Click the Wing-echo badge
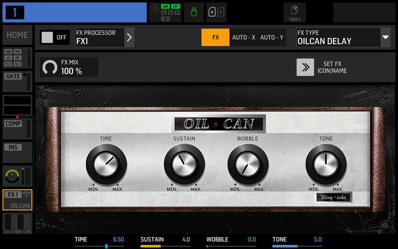This screenshot has height=249, width=398. tap(333, 197)
